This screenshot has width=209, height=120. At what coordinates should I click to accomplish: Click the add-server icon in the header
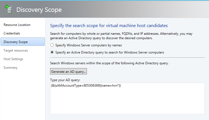coord(8,9)
